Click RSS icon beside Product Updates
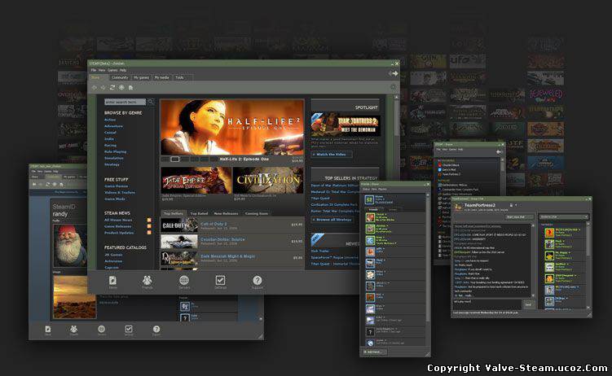612x376 pixels. (x=149, y=233)
